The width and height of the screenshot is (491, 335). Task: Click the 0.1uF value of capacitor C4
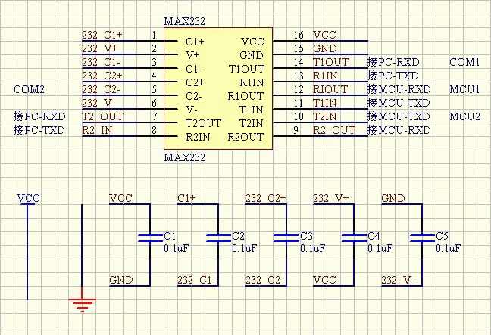point(380,249)
